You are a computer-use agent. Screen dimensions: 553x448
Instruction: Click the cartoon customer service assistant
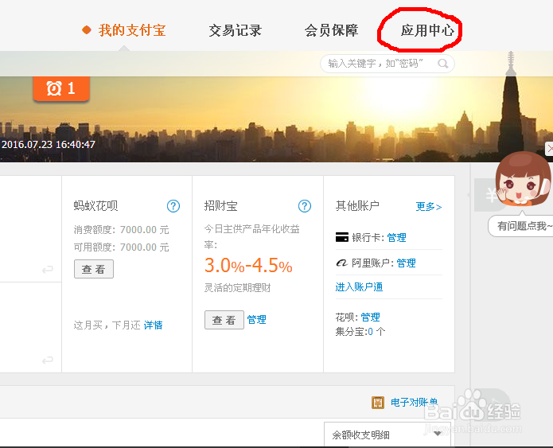click(x=523, y=178)
